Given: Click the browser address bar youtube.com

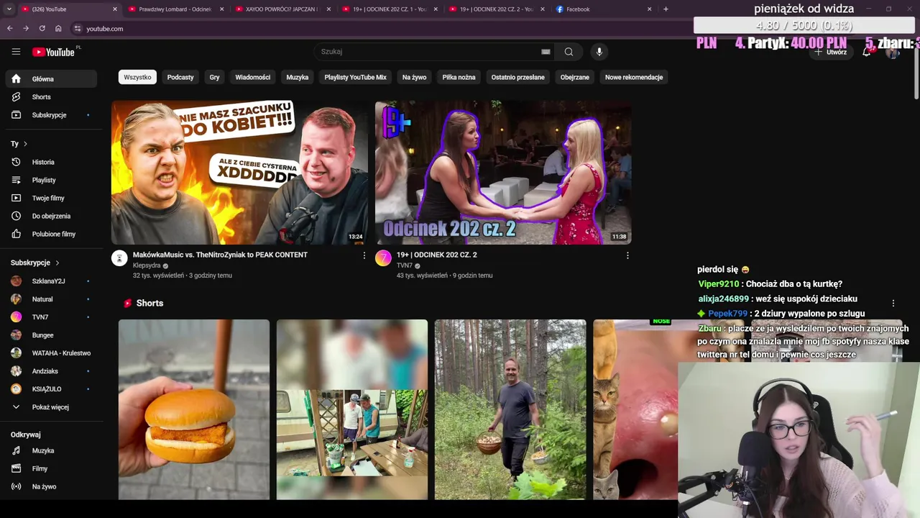Looking at the screenshot, I should [104, 29].
